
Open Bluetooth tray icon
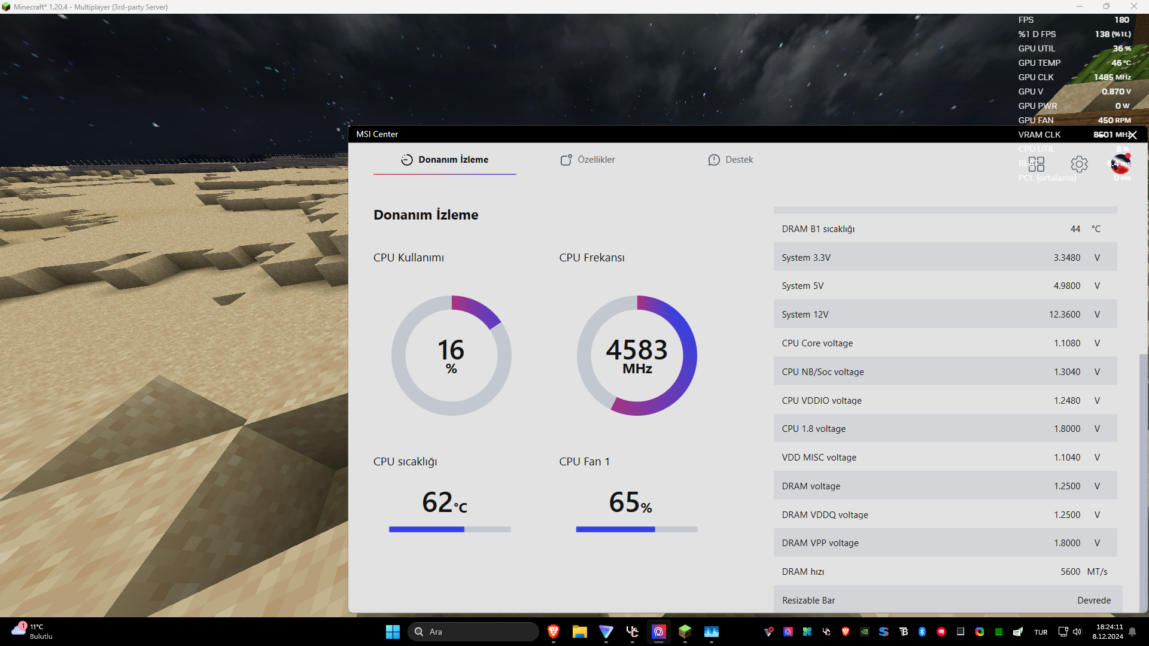(x=922, y=632)
